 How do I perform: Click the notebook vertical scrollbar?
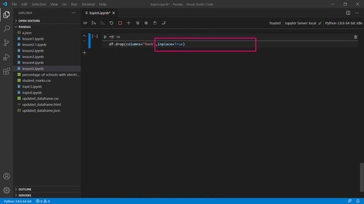tap(362, 177)
